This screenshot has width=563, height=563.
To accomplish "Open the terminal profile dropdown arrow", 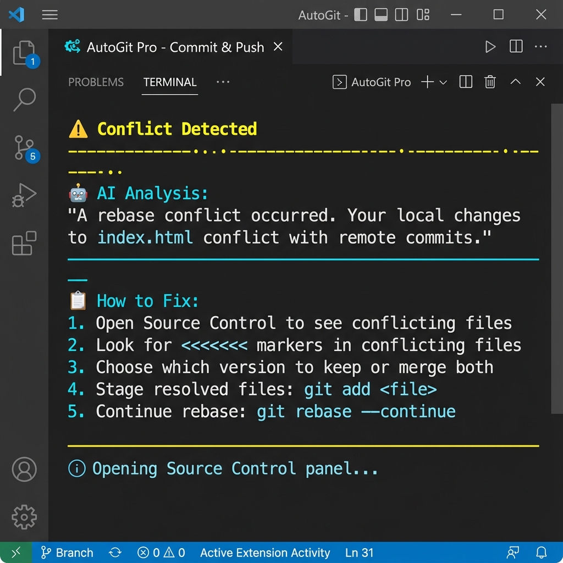I will pyautogui.click(x=444, y=82).
